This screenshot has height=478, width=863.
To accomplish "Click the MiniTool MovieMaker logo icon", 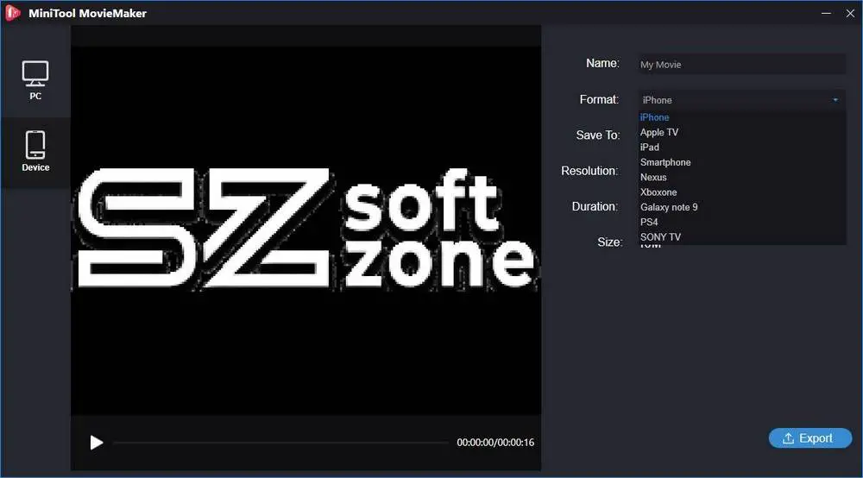I will 13,13.
